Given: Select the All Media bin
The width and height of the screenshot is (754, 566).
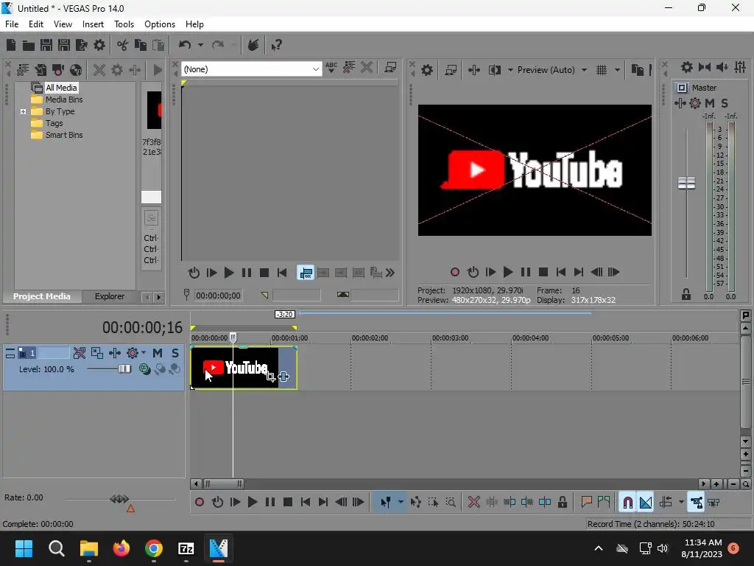Looking at the screenshot, I should 61,88.
